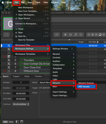Click the play transport icon
The width and height of the screenshot is (106, 124).
(89, 35)
